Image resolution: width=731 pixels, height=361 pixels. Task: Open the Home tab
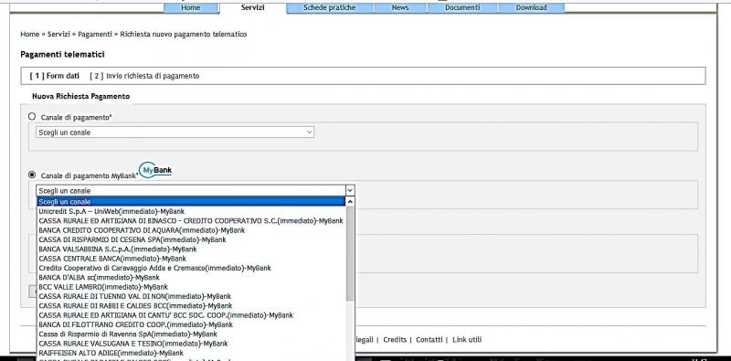(191, 7)
